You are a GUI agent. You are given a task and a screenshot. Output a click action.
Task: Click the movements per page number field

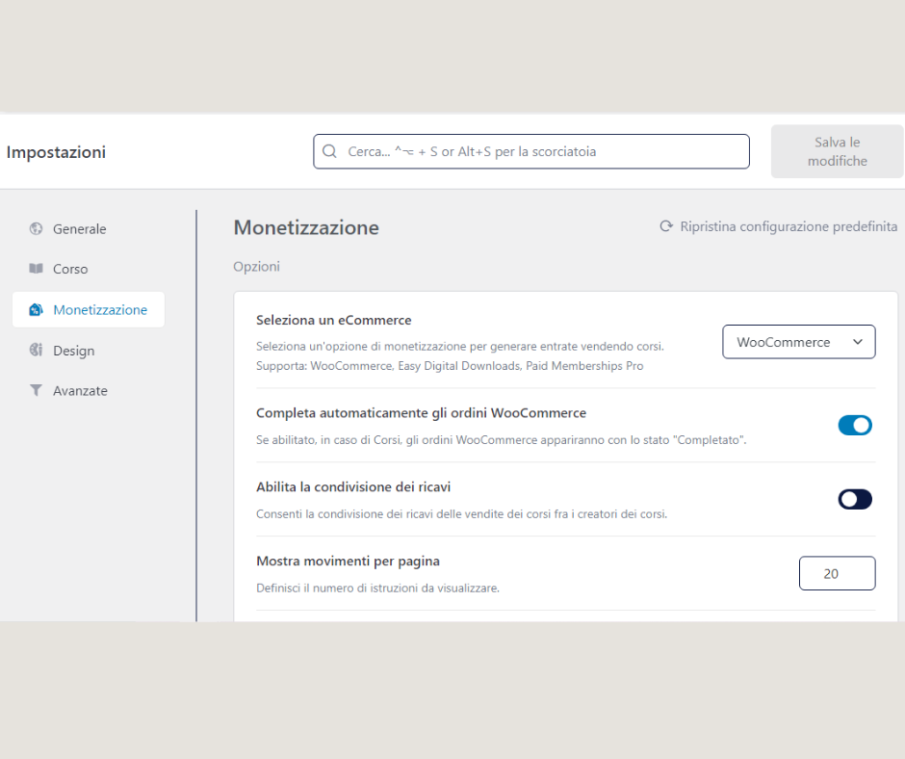tap(837, 573)
